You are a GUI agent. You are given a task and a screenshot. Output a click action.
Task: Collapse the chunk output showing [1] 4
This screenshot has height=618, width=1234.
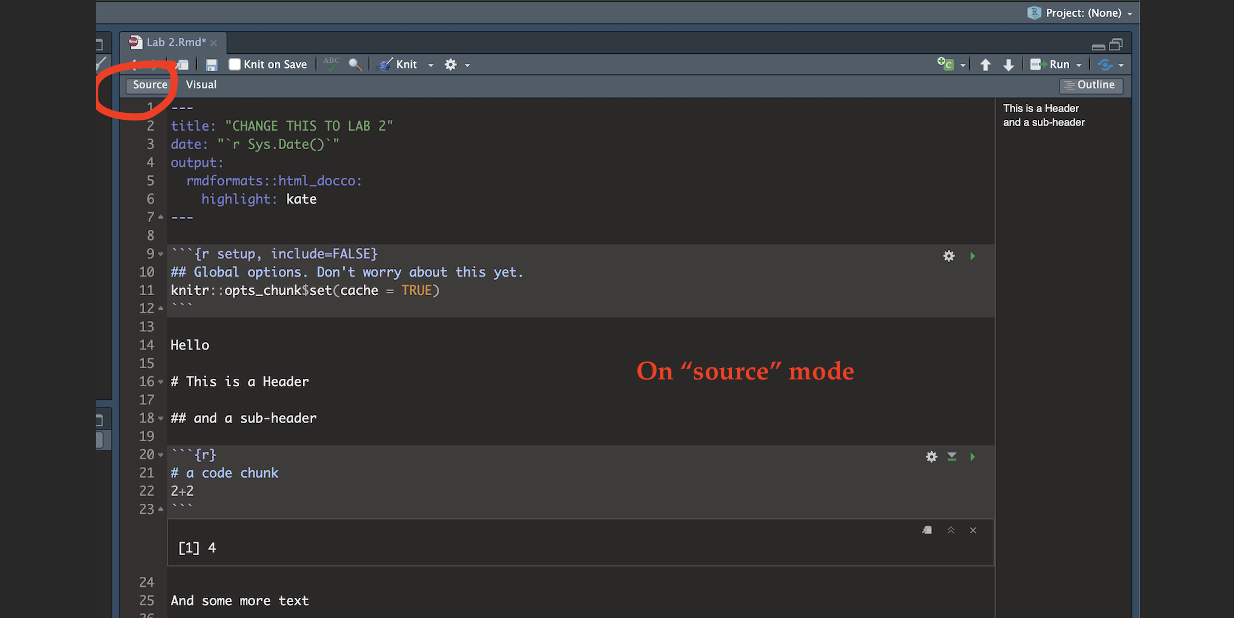950,530
